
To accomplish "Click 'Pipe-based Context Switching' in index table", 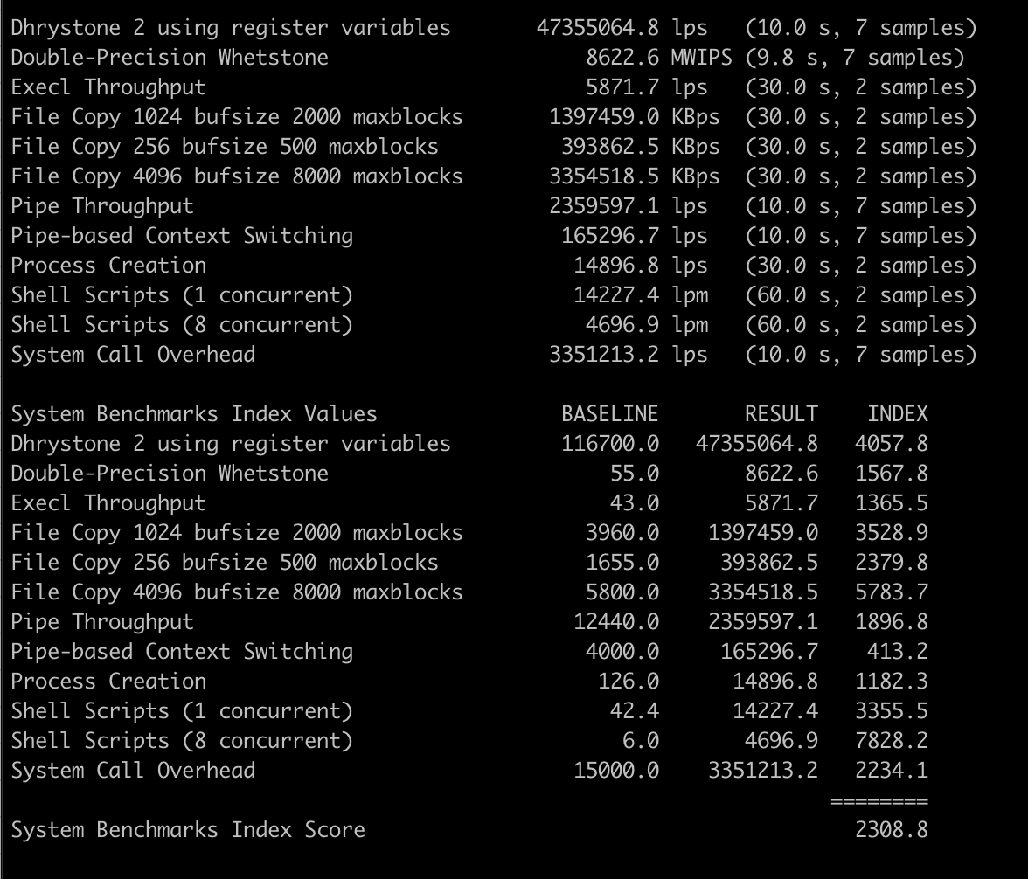I will pyautogui.click(x=182, y=652).
